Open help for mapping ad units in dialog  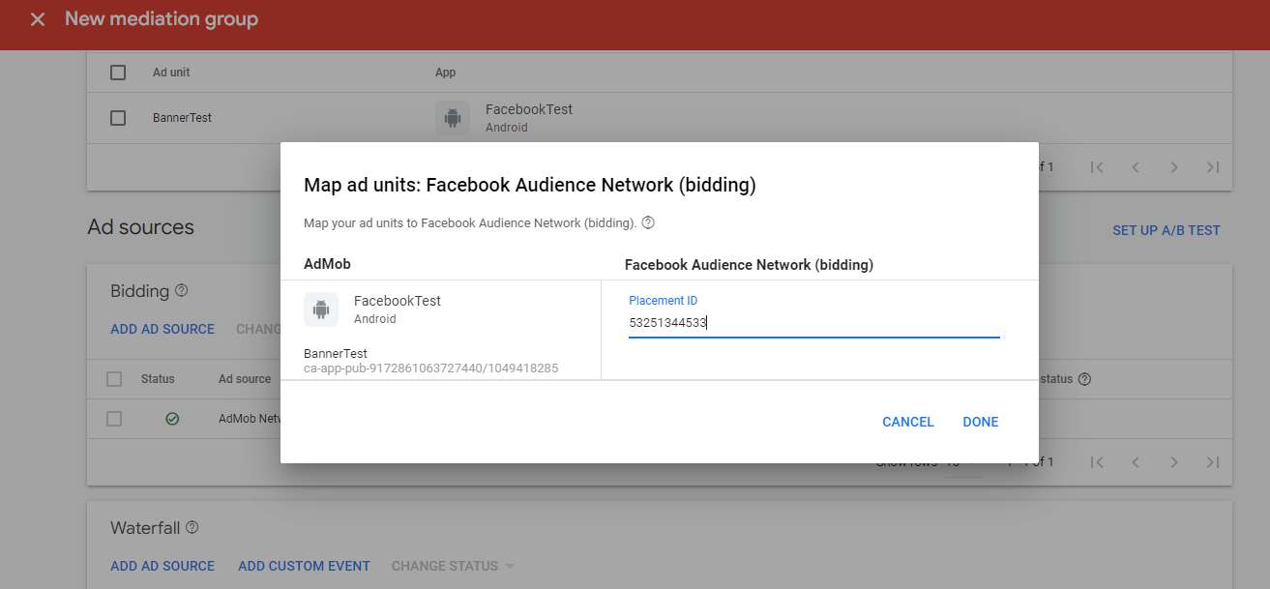pos(648,222)
